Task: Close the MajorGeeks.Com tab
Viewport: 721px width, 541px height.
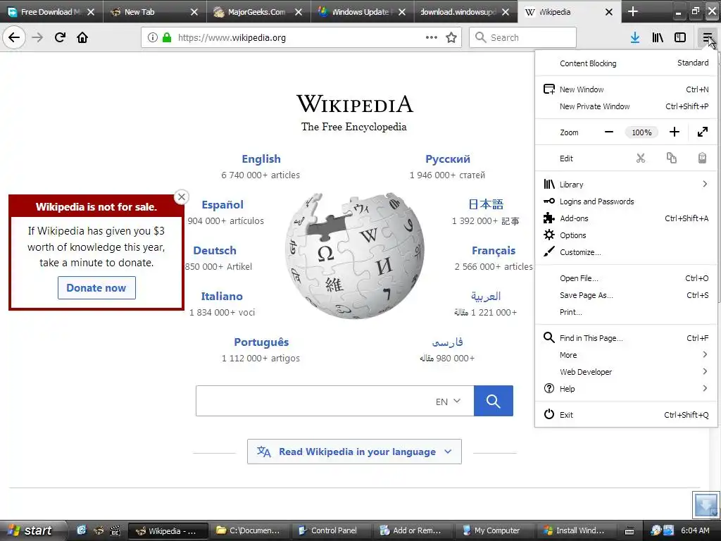Action: click(x=299, y=12)
